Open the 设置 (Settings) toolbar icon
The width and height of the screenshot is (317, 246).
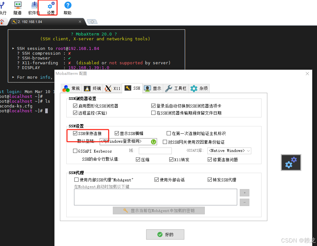point(51,8)
